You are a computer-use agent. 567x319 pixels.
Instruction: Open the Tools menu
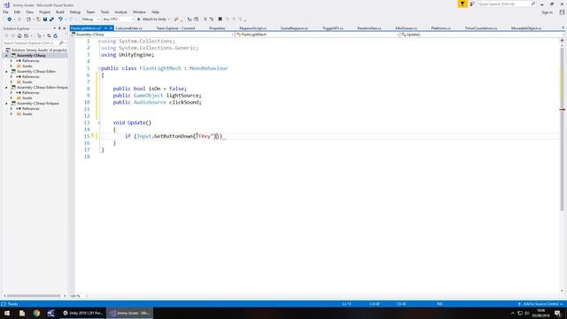tap(105, 12)
